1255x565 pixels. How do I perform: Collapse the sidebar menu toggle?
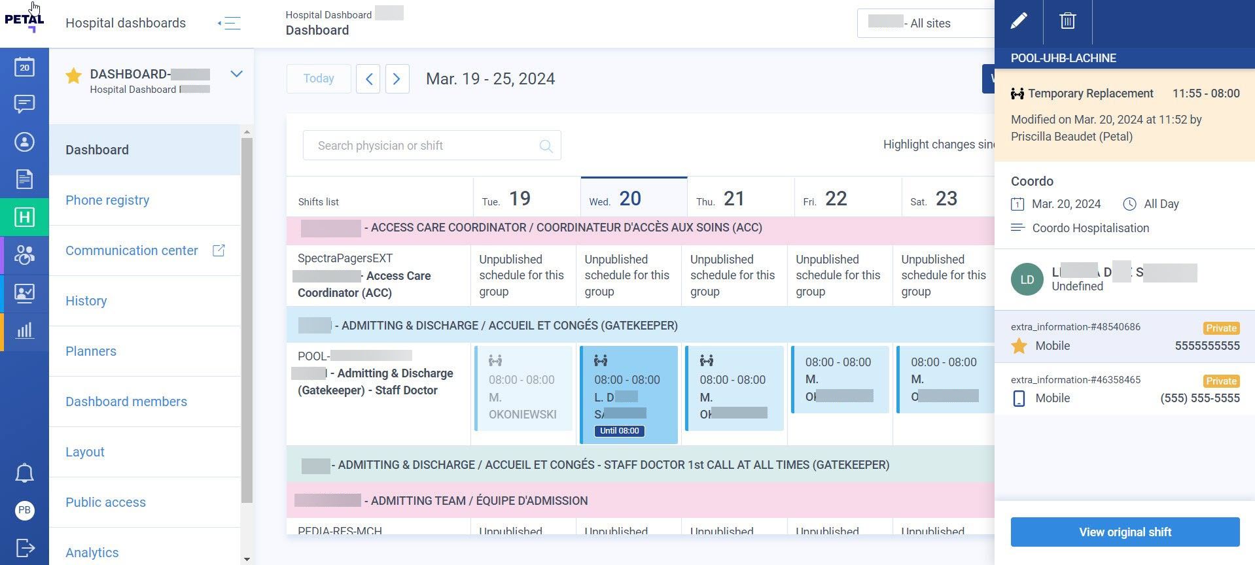coord(230,24)
